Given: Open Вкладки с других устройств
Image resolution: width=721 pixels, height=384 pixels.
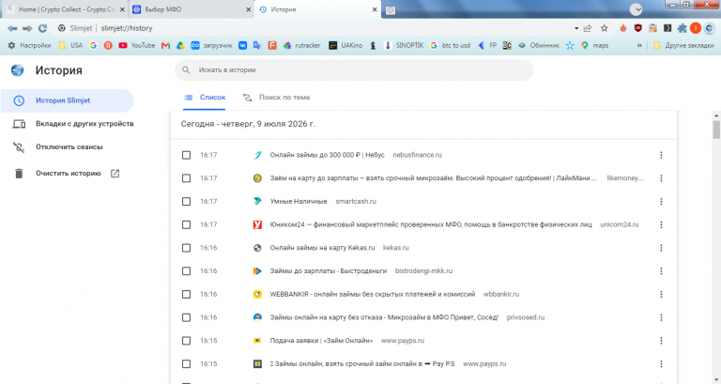Looking at the screenshot, I should tap(72, 124).
